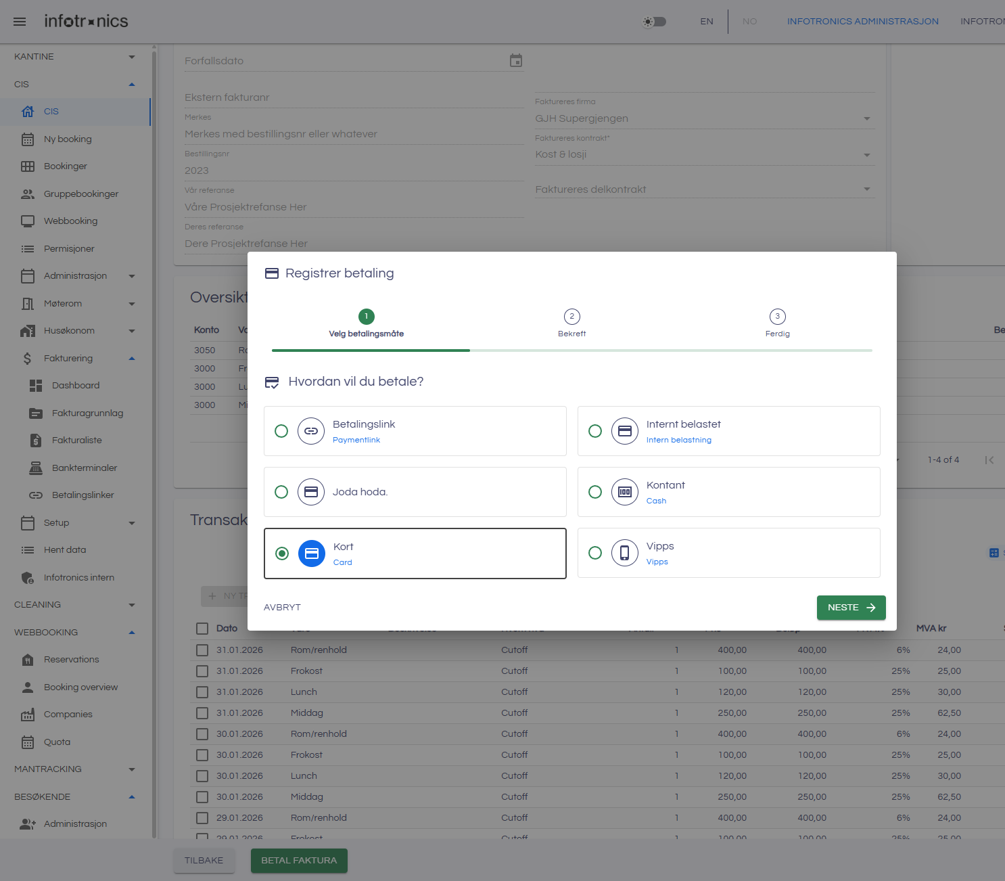1005x881 pixels.
Task: Select the Betalingslink radio button
Action: click(x=281, y=431)
